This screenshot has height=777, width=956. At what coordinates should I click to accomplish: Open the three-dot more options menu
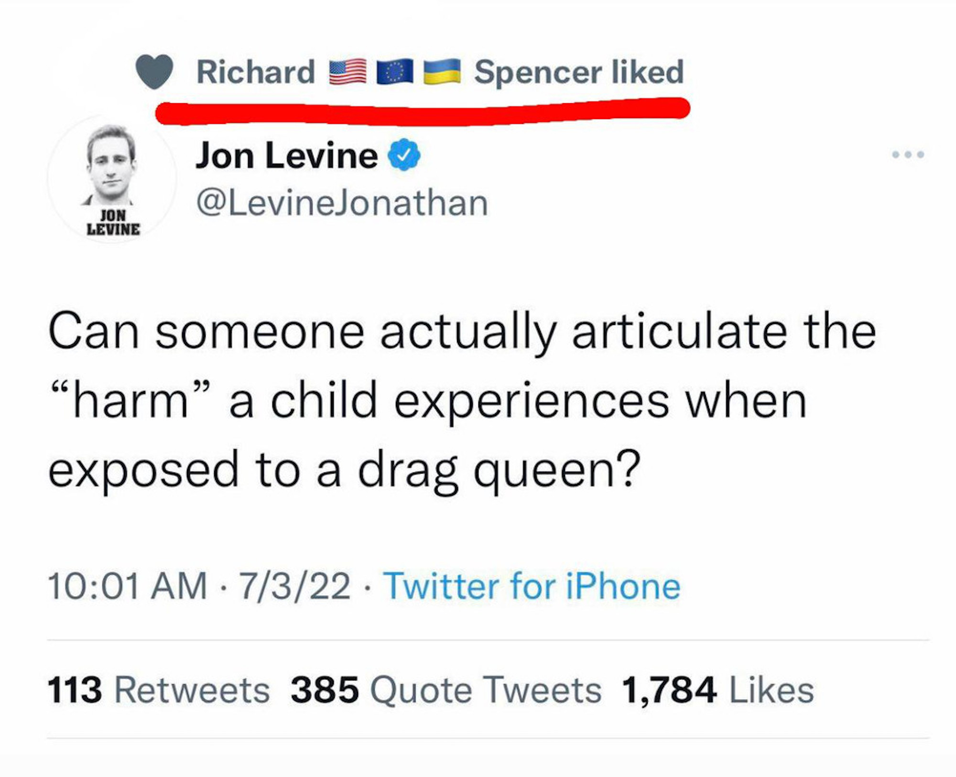tap(908, 154)
